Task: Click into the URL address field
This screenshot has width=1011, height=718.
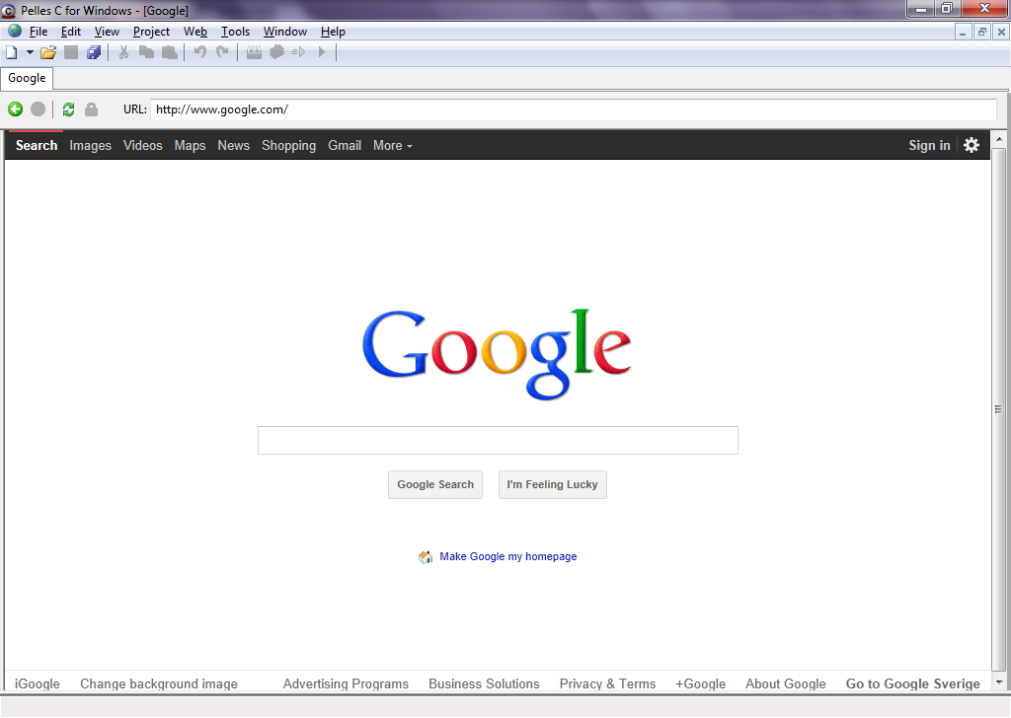Action: [574, 109]
